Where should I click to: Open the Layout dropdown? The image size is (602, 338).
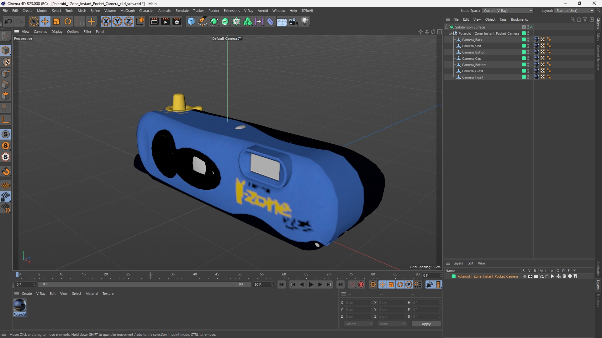[574, 11]
